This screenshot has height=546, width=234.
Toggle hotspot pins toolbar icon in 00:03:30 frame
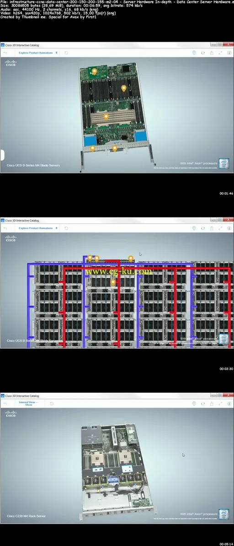point(194,228)
